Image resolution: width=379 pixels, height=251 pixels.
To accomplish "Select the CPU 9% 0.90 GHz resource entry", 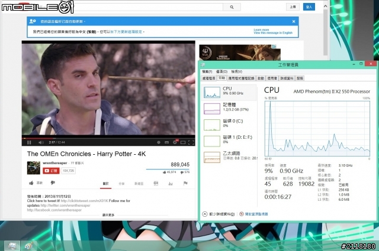I will pyautogui.click(x=229, y=92).
